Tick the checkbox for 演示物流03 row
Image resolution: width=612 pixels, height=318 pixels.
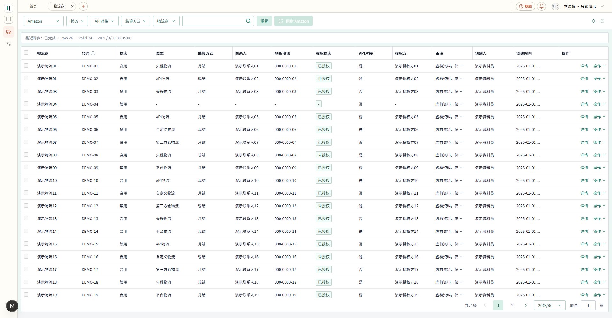point(26,91)
